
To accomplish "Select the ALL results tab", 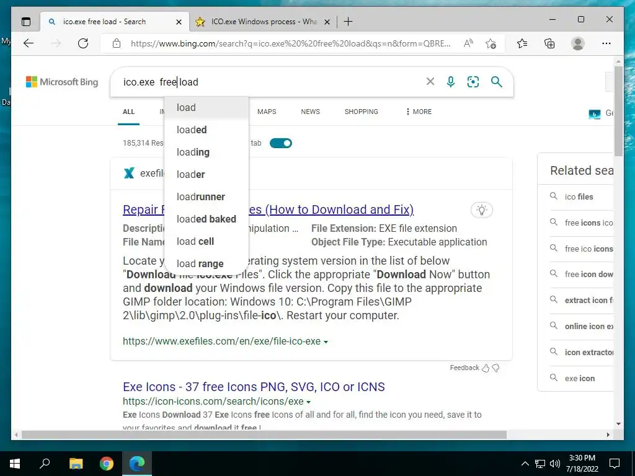I will [129, 112].
